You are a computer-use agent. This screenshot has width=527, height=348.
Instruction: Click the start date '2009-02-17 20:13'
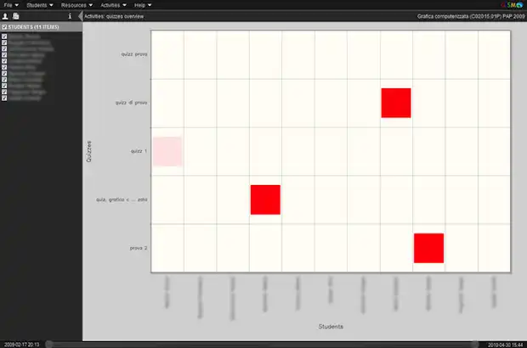(22, 345)
